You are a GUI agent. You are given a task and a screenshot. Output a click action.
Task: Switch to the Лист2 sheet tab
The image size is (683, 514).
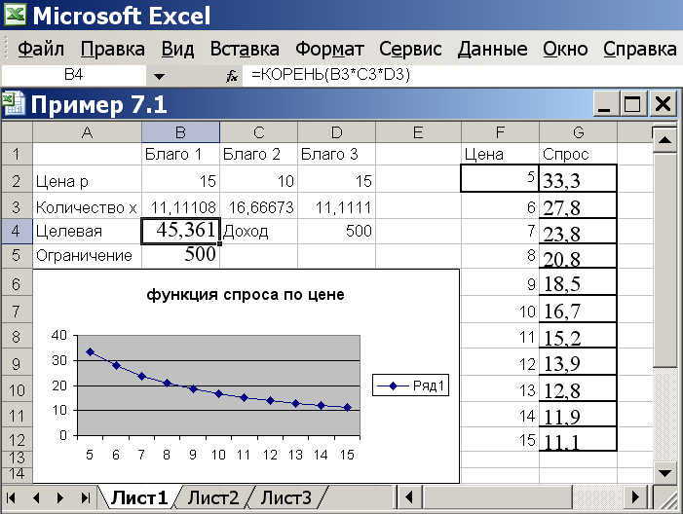tap(213, 497)
